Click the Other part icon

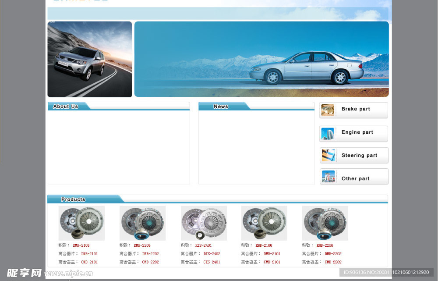tap(328, 176)
